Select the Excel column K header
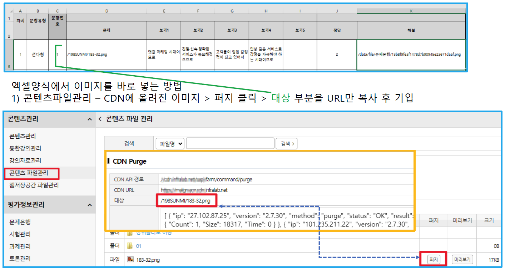The height and width of the screenshot is (276, 505). point(411,11)
